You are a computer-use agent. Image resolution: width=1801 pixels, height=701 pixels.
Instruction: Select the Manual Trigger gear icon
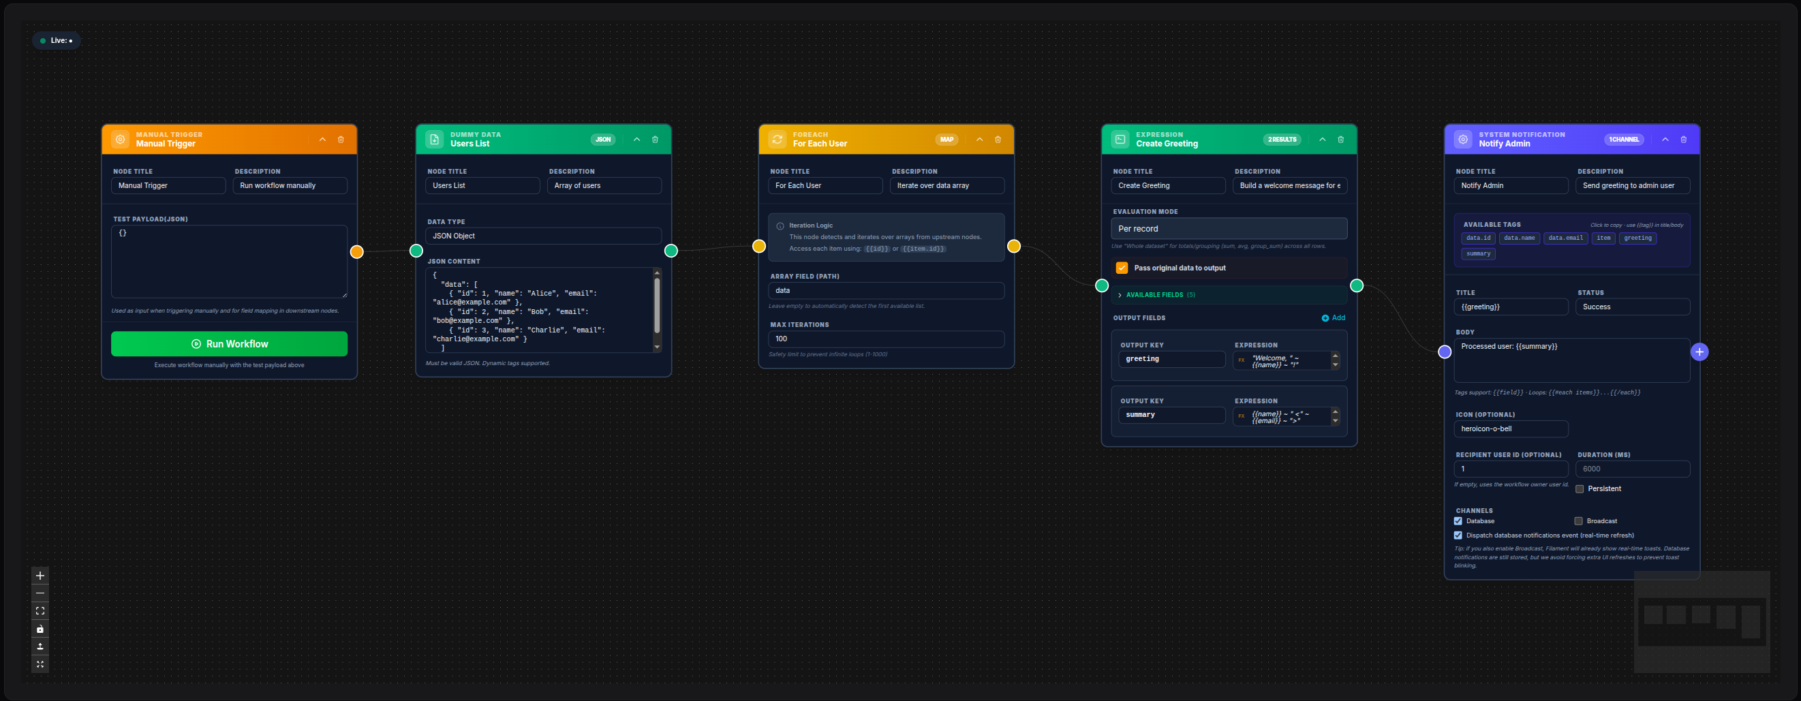coord(119,139)
